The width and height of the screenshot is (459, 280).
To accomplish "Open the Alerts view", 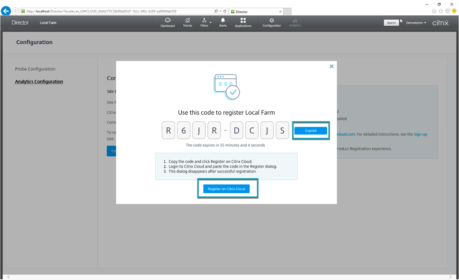I will [223, 23].
